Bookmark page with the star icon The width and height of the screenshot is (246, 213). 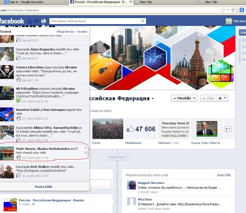223,10
